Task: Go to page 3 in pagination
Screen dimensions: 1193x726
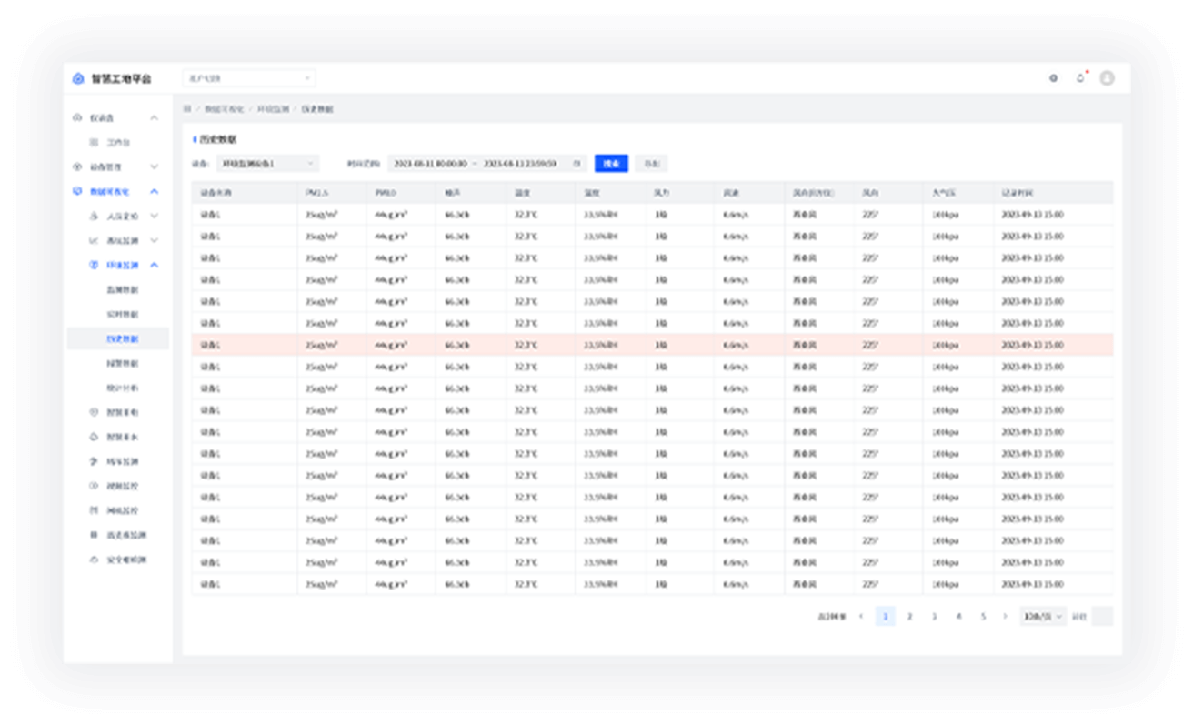Action: click(934, 617)
